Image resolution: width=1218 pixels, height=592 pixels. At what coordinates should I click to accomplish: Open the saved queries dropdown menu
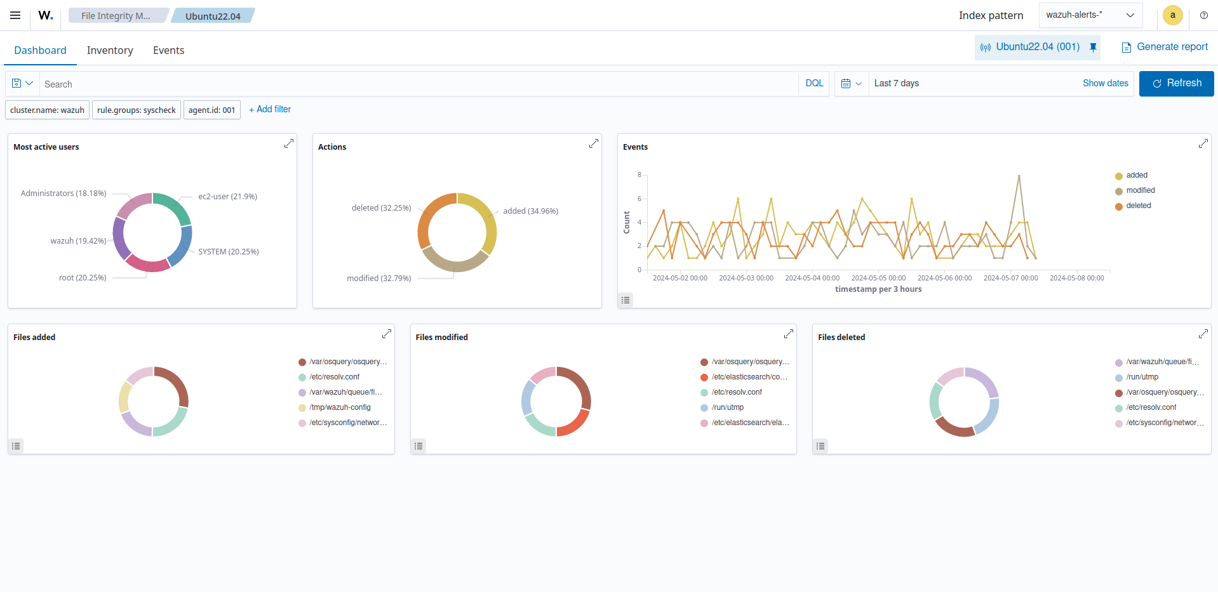(x=22, y=84)
